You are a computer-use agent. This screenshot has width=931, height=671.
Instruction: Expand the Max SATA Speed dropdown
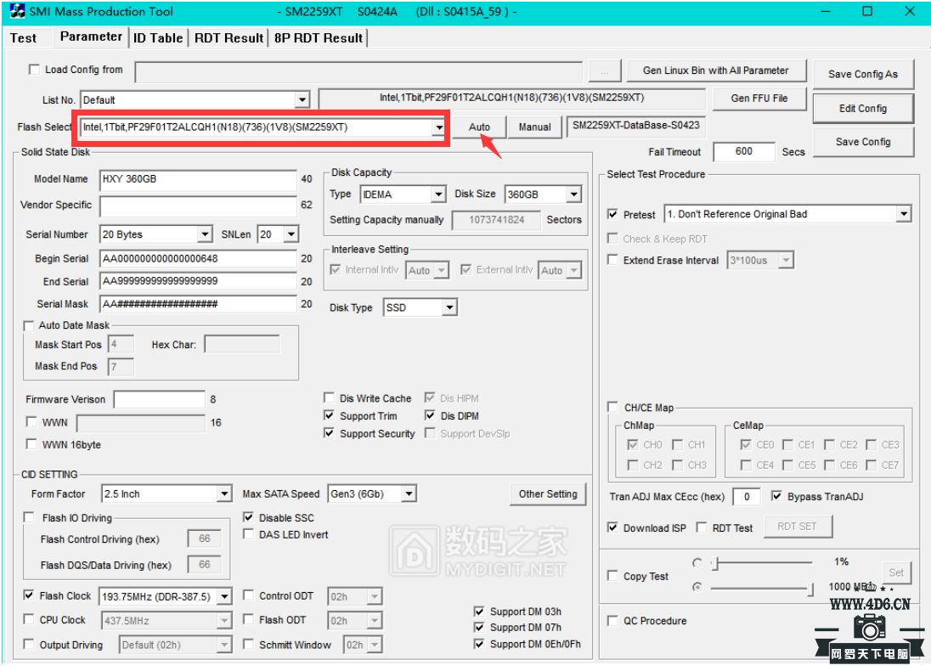tap(409, 494)
